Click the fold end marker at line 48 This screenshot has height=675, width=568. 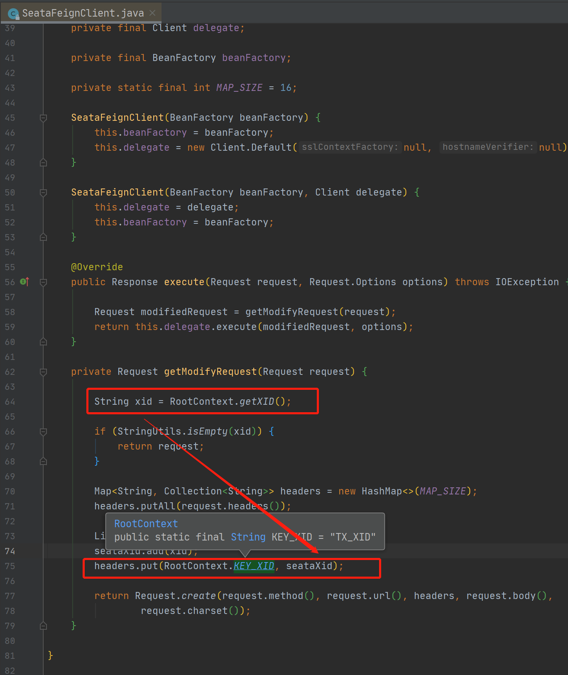(43, 162)
